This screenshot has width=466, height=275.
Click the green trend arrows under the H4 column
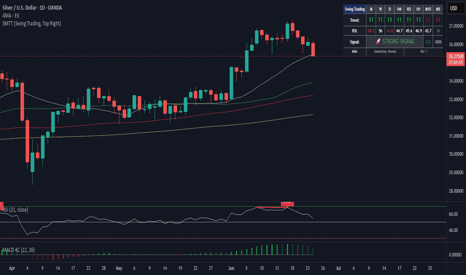[x=399, y=20]
